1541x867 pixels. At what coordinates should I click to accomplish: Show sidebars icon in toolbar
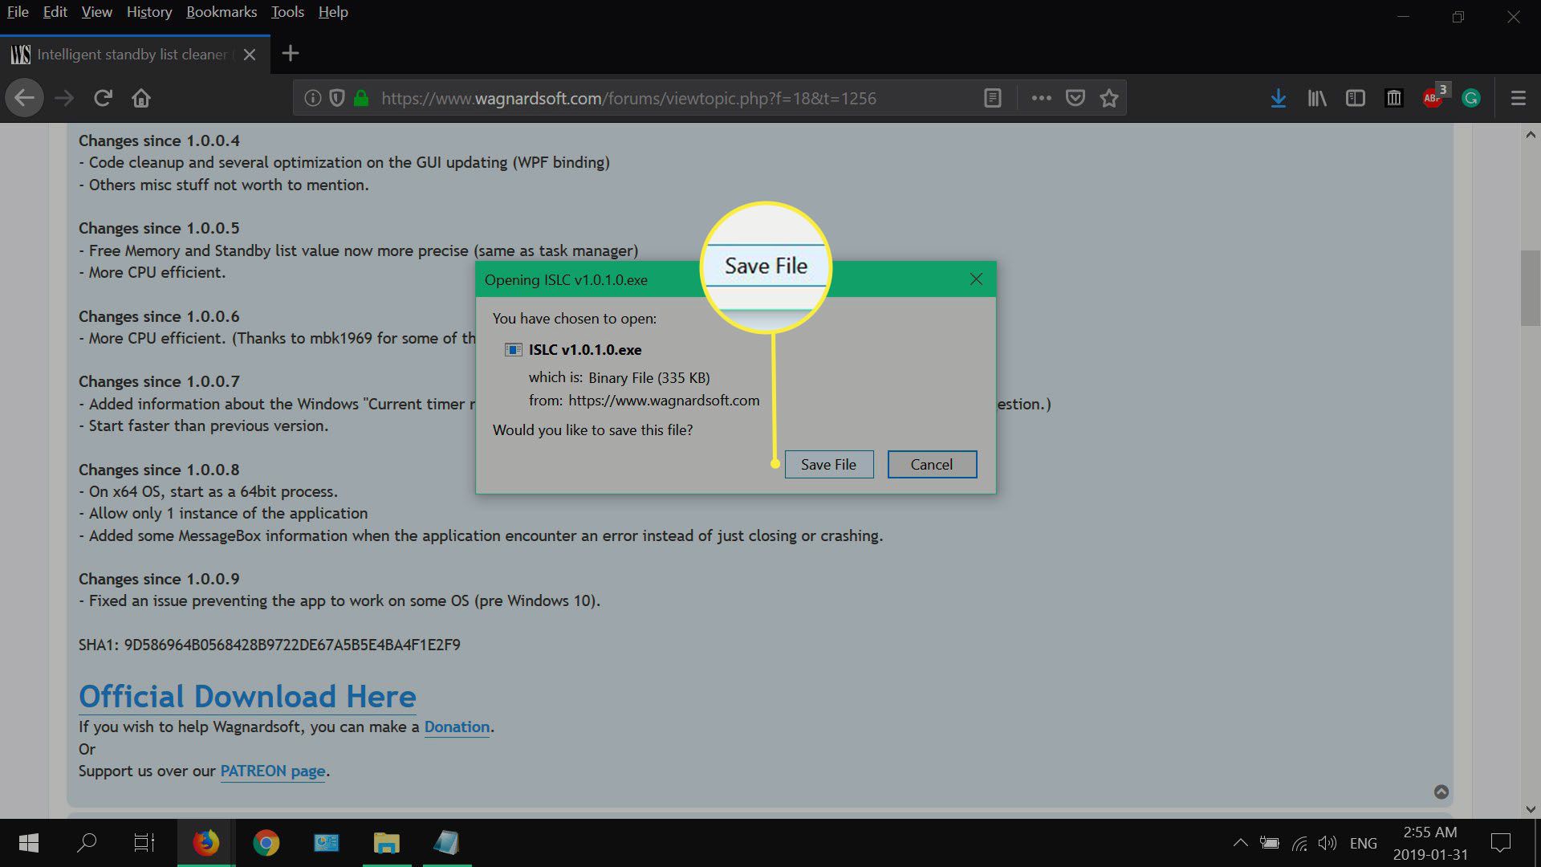point(1356,98)
